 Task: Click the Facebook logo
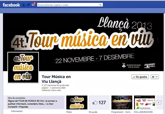tap(11, 5)
